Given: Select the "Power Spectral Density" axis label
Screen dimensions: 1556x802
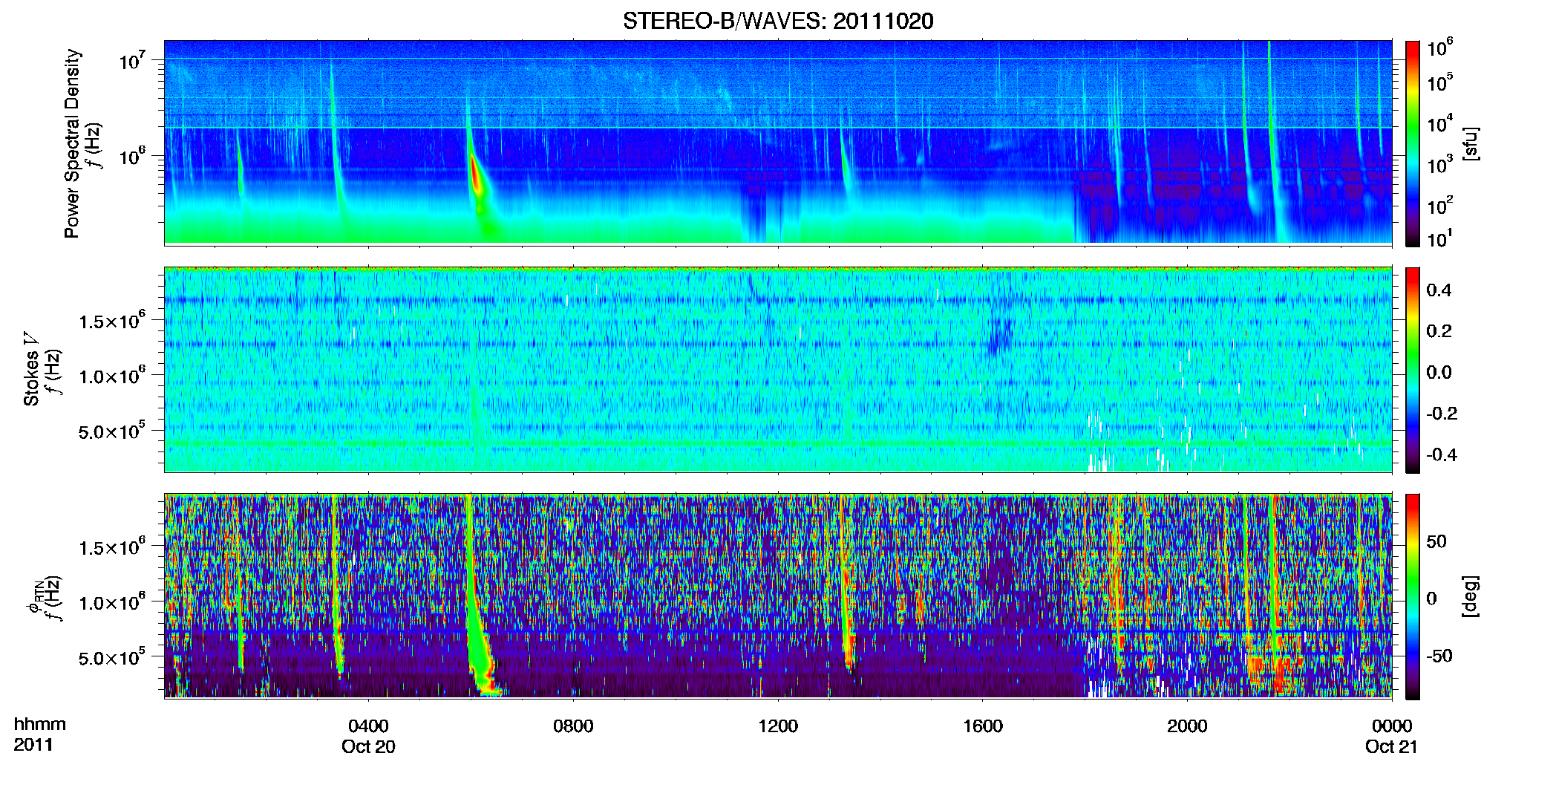Looking at the screenshot, I should click(72, 143).
